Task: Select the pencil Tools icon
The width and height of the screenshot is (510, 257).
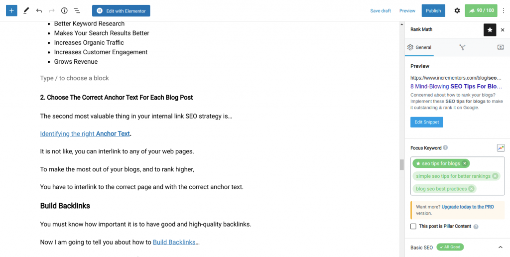Action: click(x=26, y=11)
